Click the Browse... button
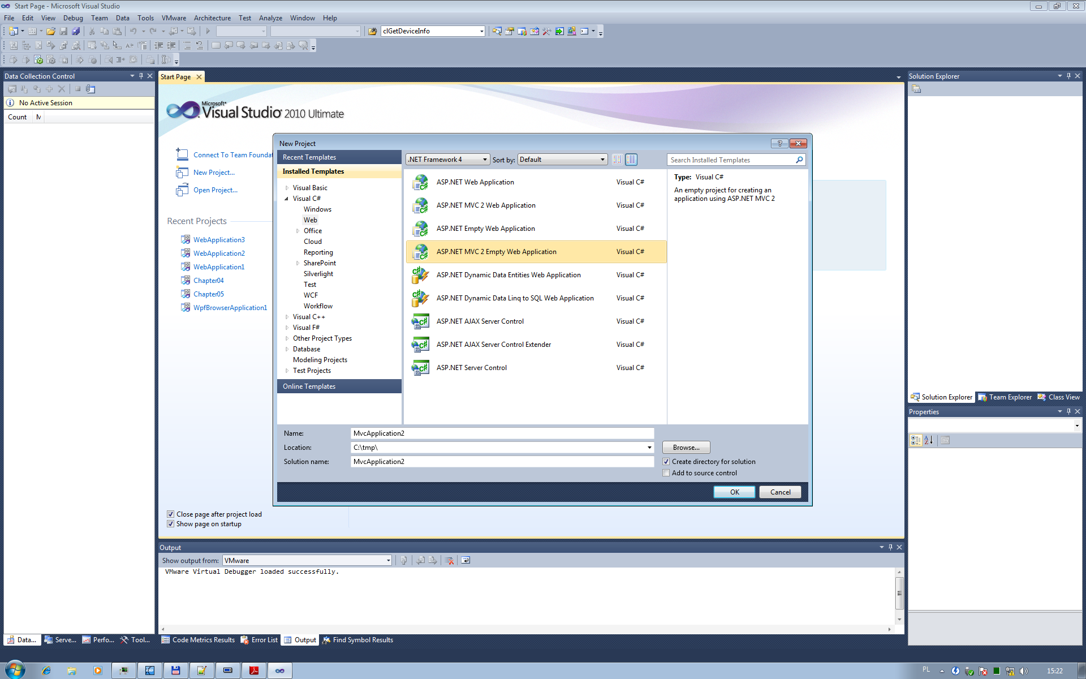The height and width of the screenshot is (679, 1086). point(686,448)
